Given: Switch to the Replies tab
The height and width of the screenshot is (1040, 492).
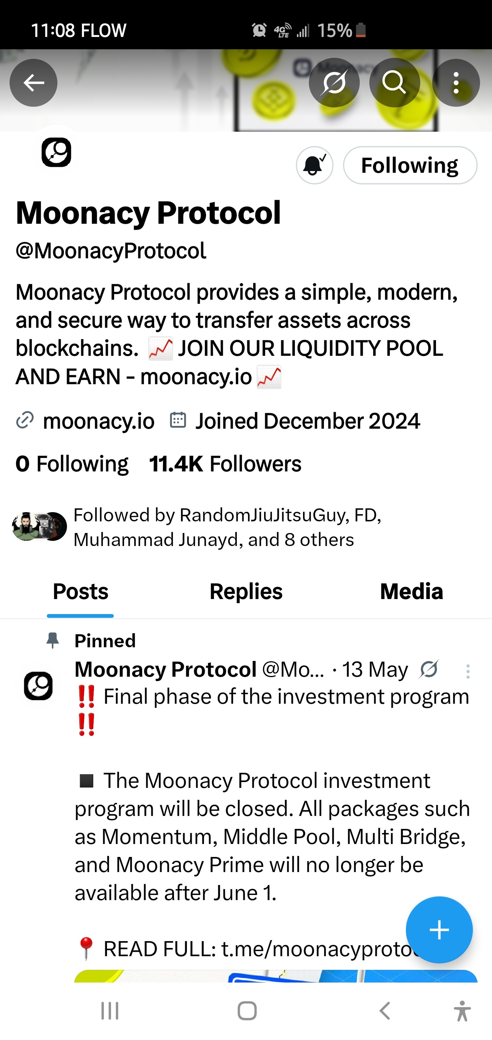Looking at the screenshot, I should (246, 591).
